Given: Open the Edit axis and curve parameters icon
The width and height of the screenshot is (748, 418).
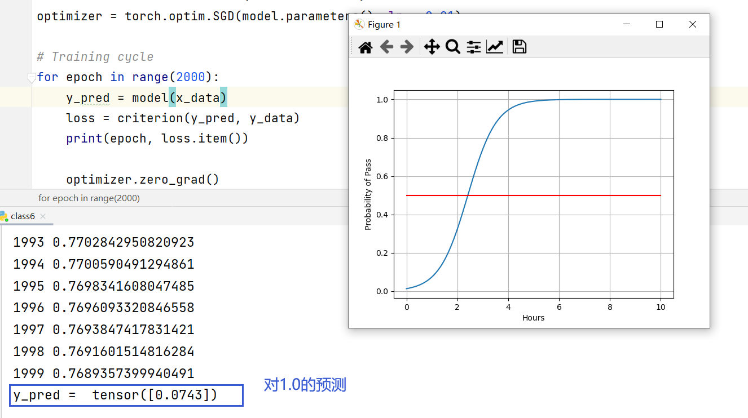Looking at the screenshot, I should coord(495,47).
